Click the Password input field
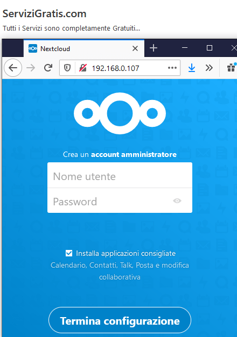Screen dimensions: 237x337 (120, 200)
